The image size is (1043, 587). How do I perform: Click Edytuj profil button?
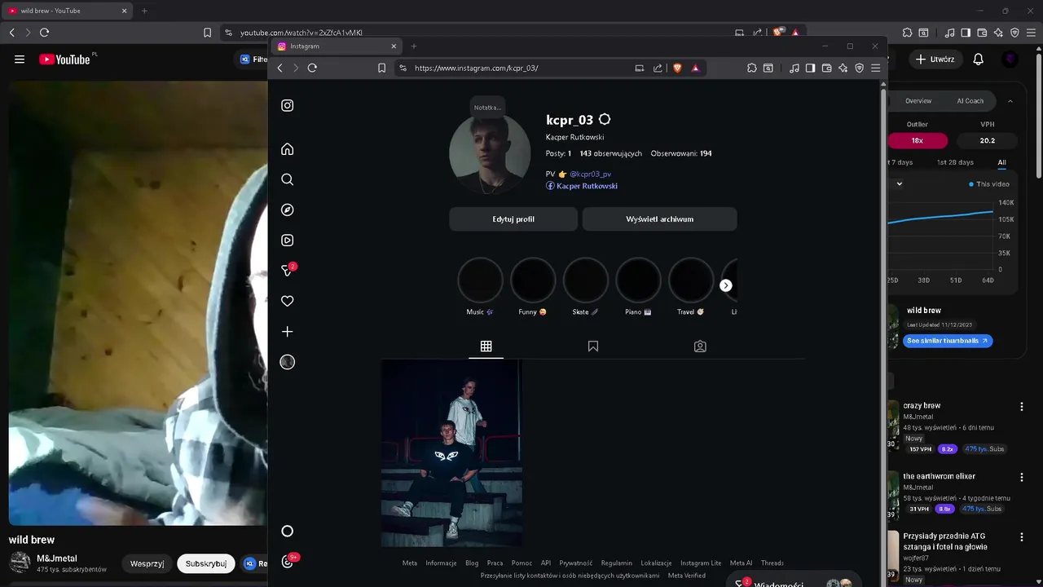pyautogui.click(x=513, y=219)
